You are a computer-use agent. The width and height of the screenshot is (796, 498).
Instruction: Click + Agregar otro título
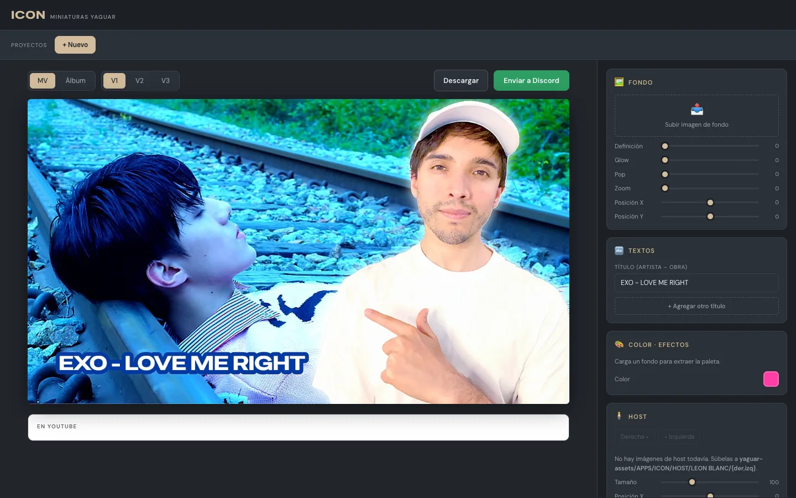coord(696,306)
